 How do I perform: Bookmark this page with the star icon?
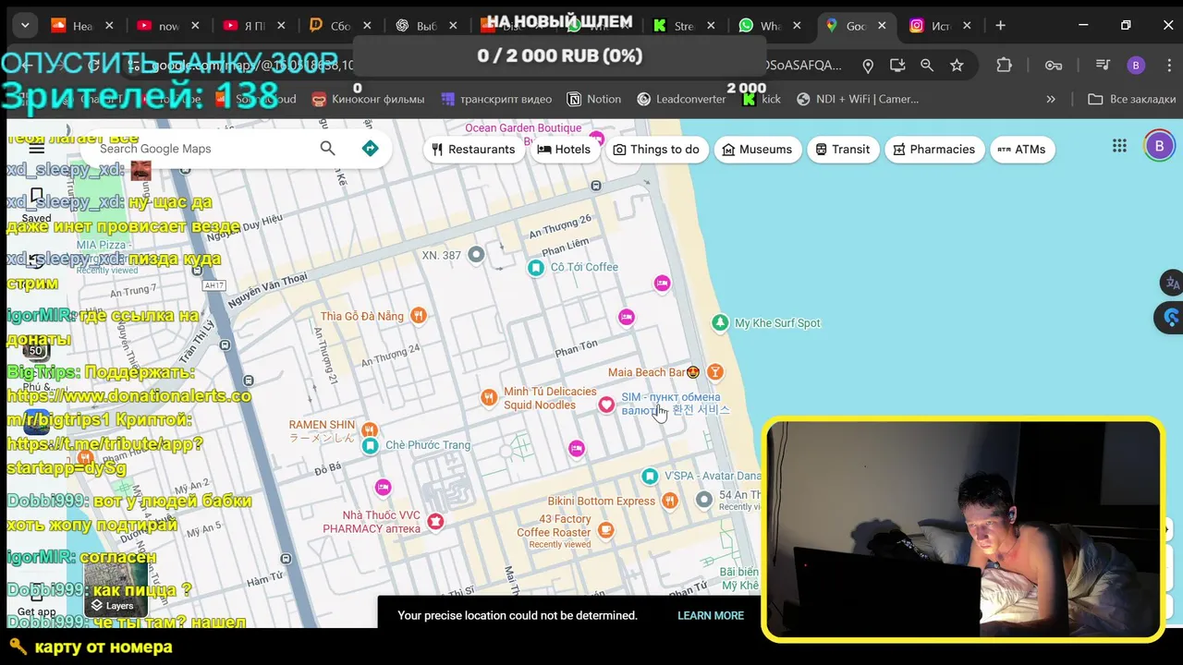(957, 66)
